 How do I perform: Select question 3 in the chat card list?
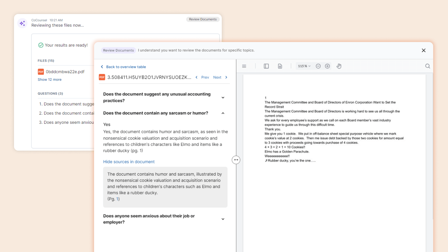point(67,122)
